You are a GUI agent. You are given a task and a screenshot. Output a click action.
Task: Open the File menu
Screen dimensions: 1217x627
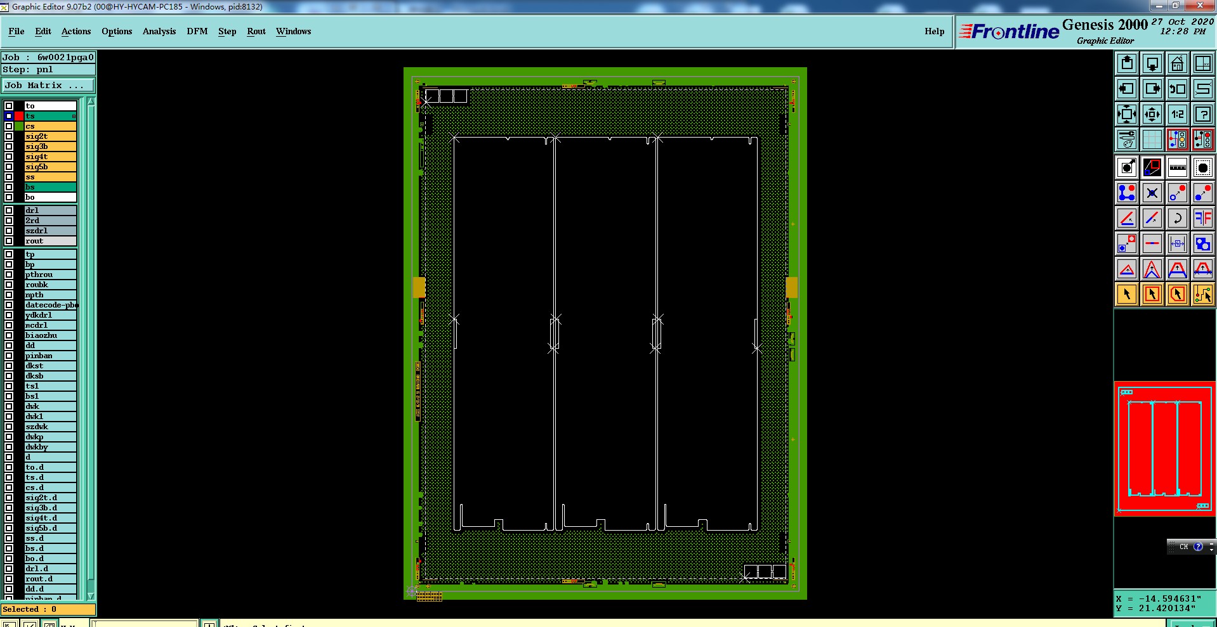click(x=16, y=32)
